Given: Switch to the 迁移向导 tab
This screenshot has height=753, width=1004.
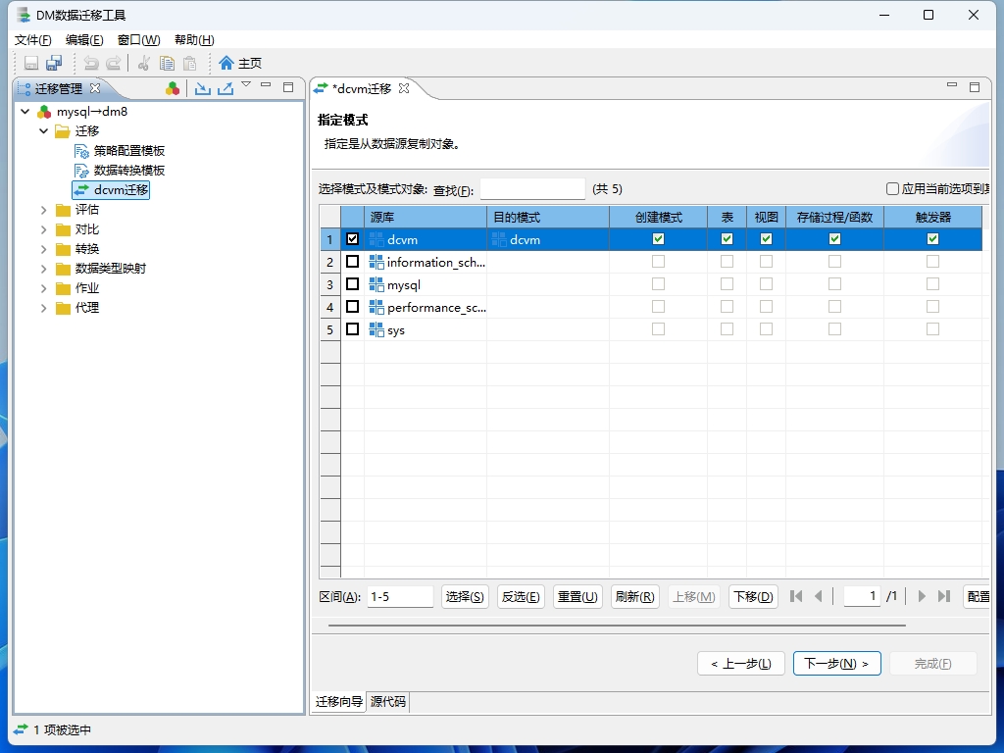Looking at the screenshot, I should [x=338, y=702].
